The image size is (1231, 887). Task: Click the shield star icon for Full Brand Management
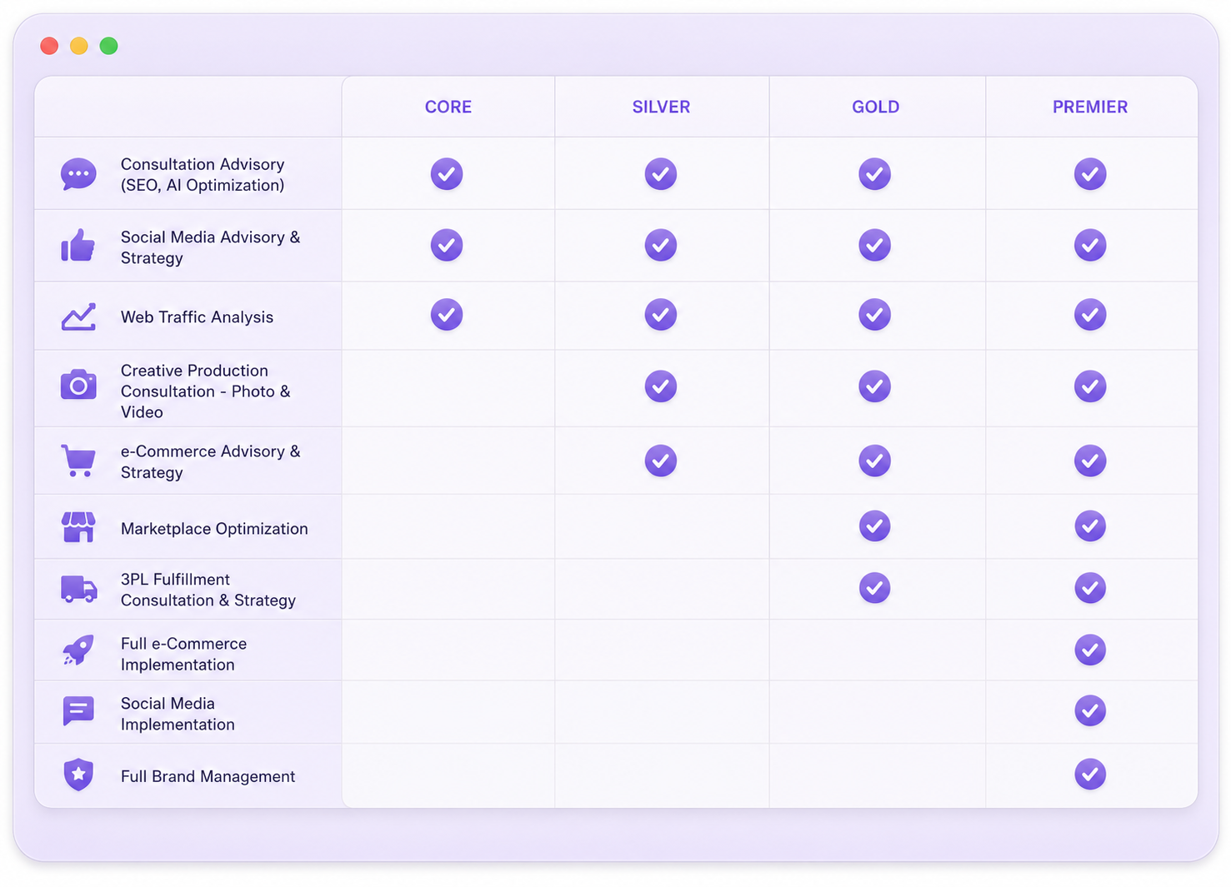[x=78, y=775]
